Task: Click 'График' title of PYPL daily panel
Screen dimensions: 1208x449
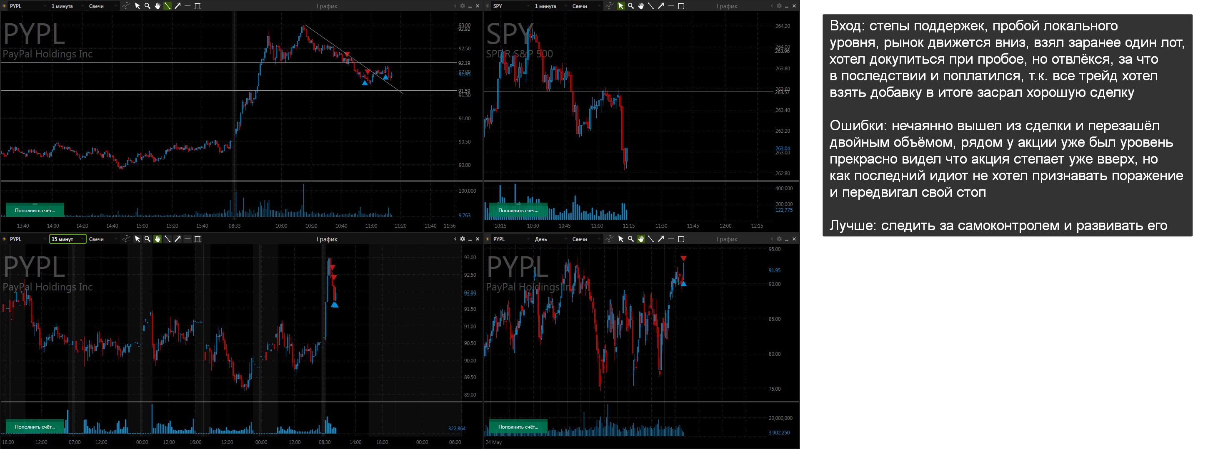Action: coord(727,239)
